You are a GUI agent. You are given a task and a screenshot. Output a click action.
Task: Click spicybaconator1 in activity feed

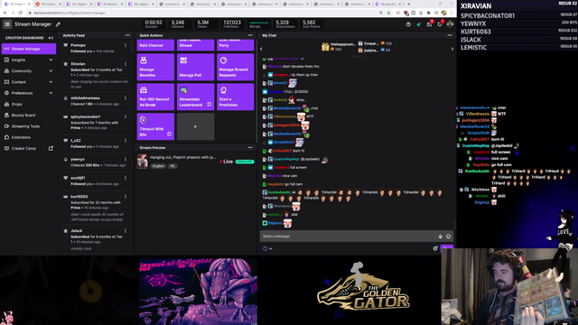[x=86, y=116]
